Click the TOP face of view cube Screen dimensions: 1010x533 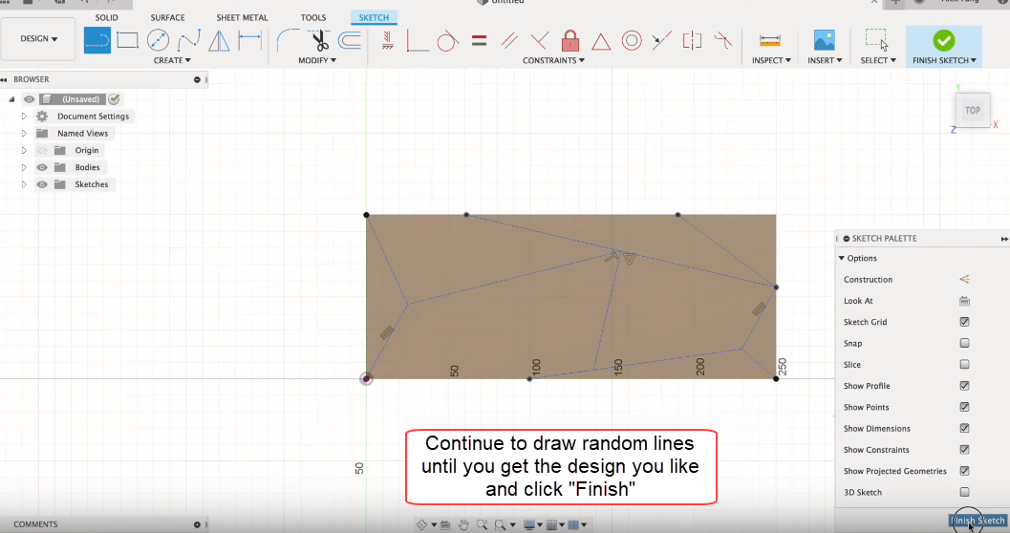pyautogui.click(x=973, y=110)
